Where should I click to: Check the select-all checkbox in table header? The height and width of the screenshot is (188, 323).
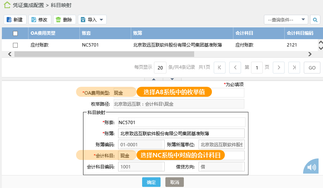15,33
